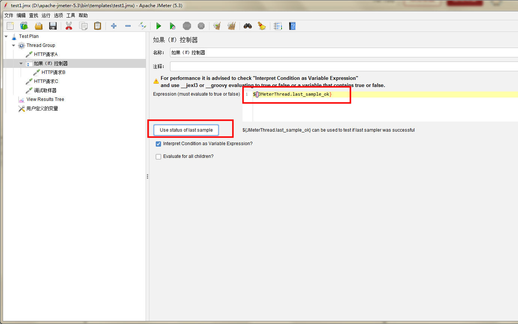Image resolution: width=518 pixels, height=324 pixels.
Task: Paste with the clipboard toolbar icon
Action: tap(98, 26)
